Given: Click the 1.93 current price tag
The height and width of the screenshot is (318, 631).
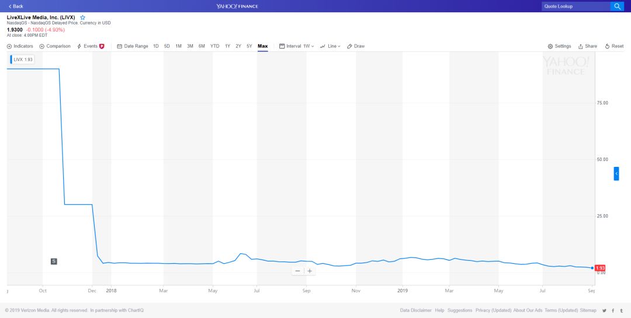Looking at the screenshot, I should [x=601, y=268].
